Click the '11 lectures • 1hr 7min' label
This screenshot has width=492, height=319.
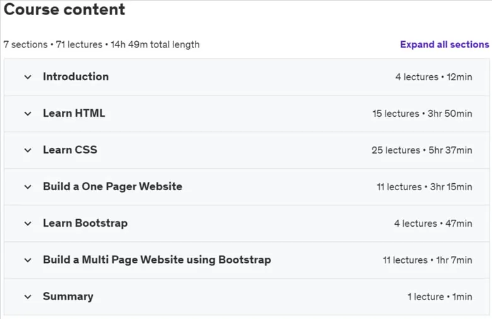(x=428, y=260)
